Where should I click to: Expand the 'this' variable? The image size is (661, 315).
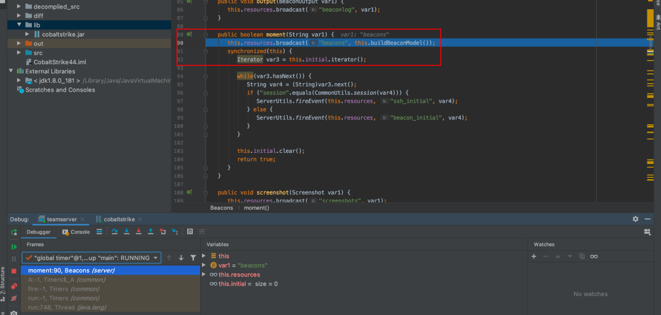204,256
